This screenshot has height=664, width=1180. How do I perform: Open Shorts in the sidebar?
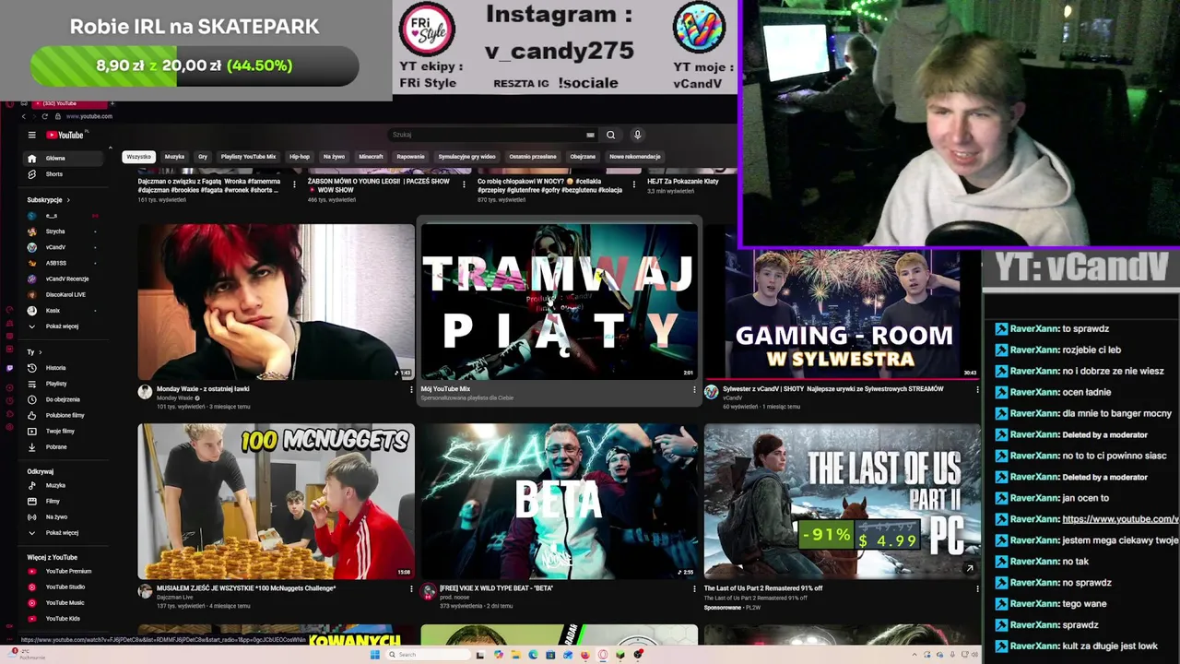tap(65, 174)
